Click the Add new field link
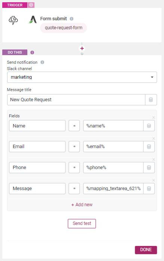This screenshot has width=164, height=261. (82, 205)
